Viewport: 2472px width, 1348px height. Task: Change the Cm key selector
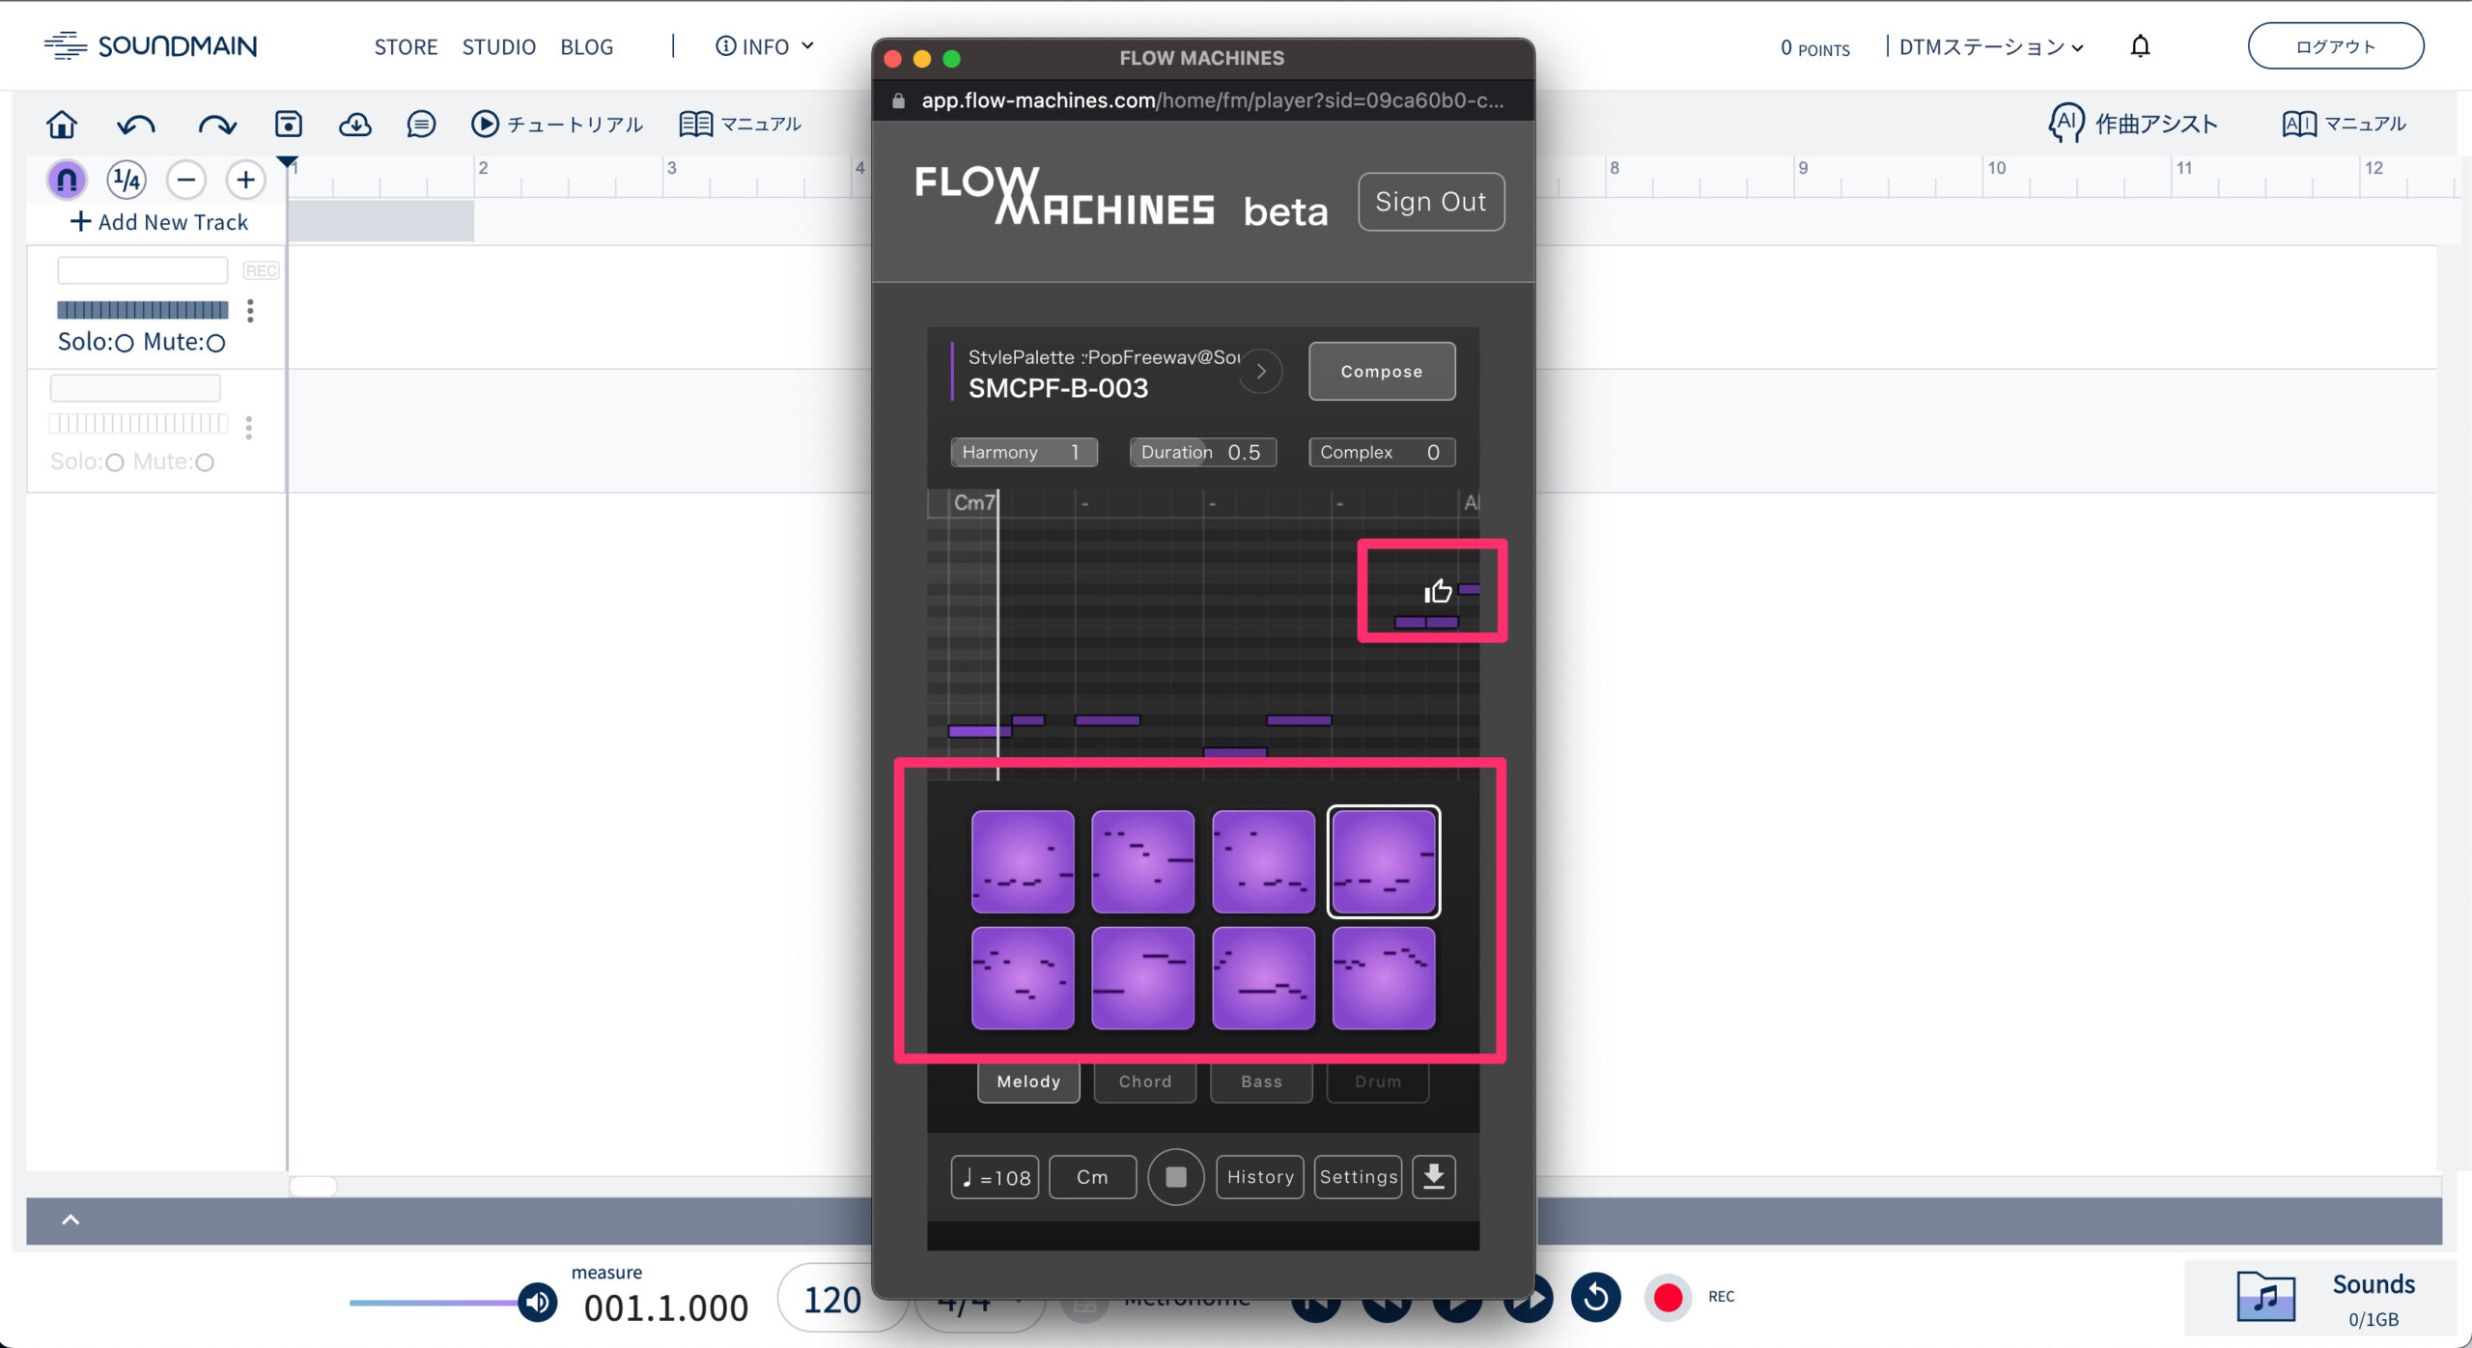pos(1092,1176)
